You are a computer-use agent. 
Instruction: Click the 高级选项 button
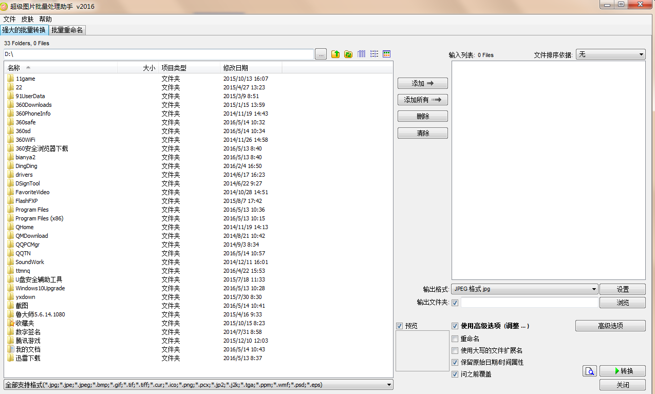click(x=610, y=326)
